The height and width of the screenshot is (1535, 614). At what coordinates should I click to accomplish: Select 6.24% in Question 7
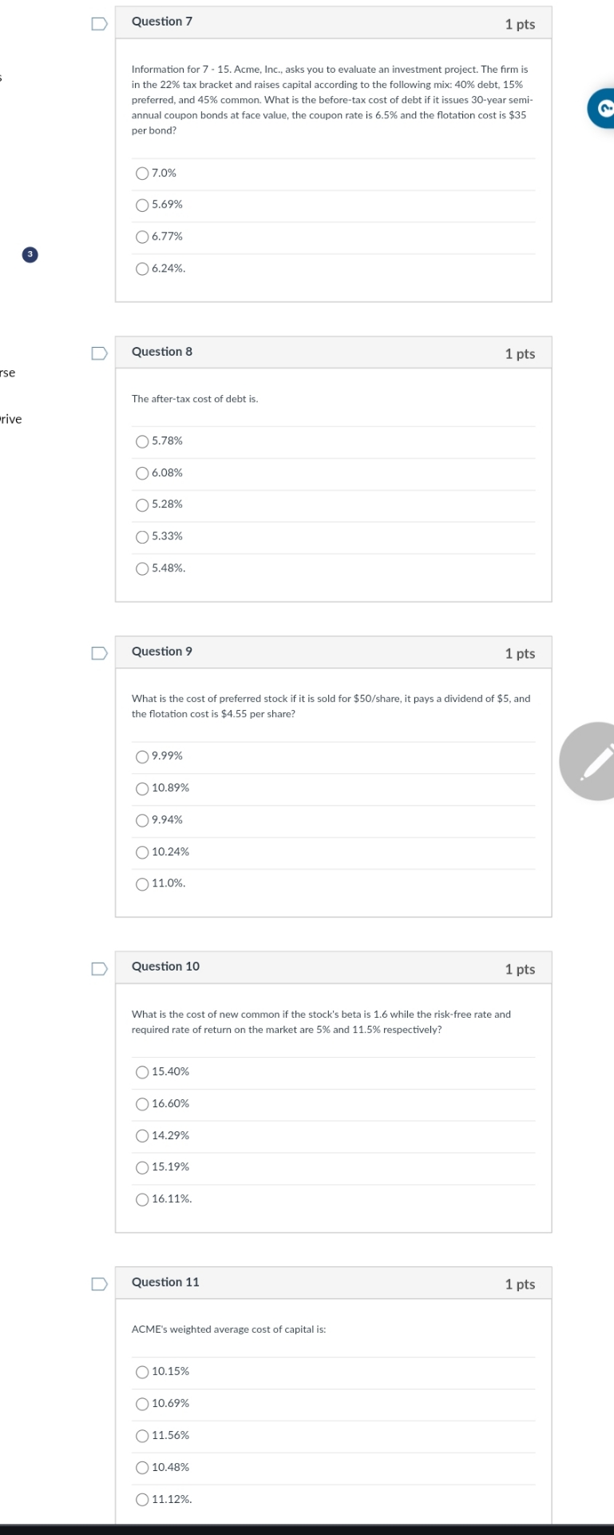[x=141, y=268]
